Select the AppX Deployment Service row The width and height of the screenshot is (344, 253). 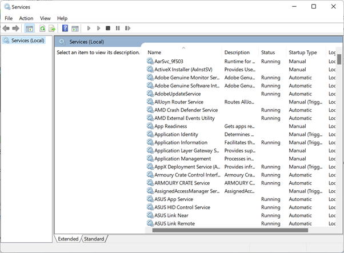[241, 167]
